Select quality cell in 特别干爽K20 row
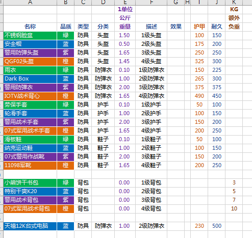 tap(66, 192)
